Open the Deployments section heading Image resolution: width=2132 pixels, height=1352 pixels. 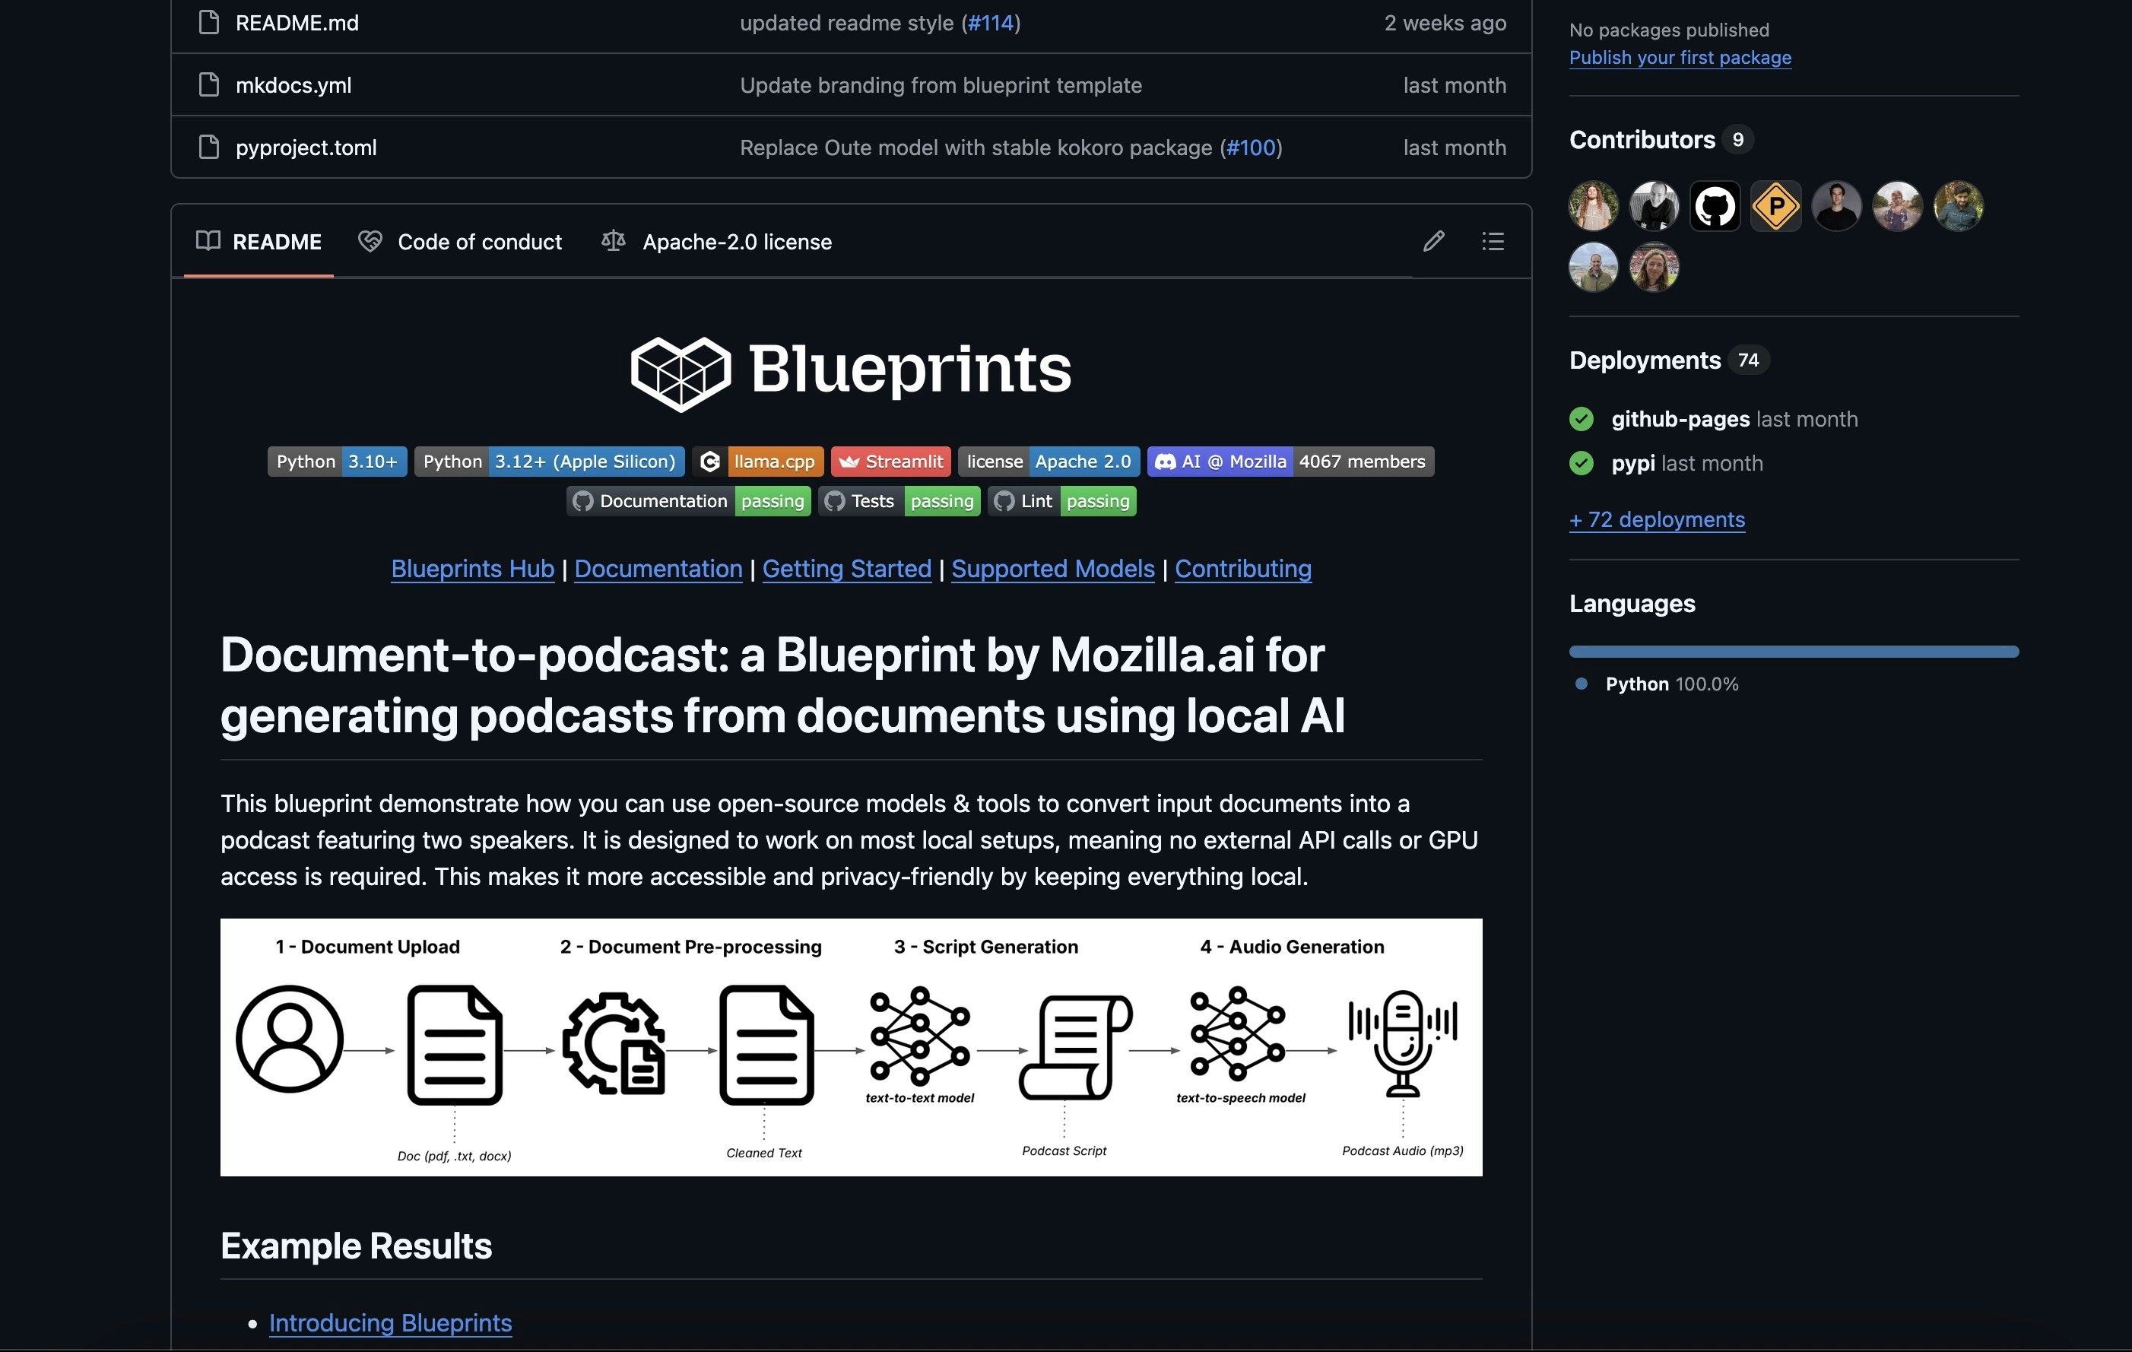coord(1644,360)
